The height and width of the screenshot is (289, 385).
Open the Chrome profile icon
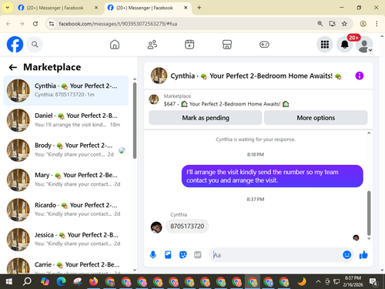[x=363, y=24]
